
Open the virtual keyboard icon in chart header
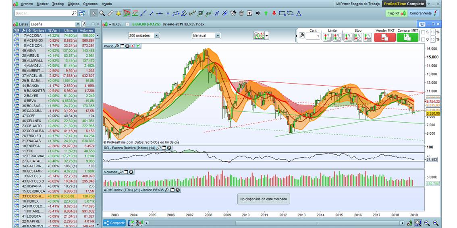point(422,24)
